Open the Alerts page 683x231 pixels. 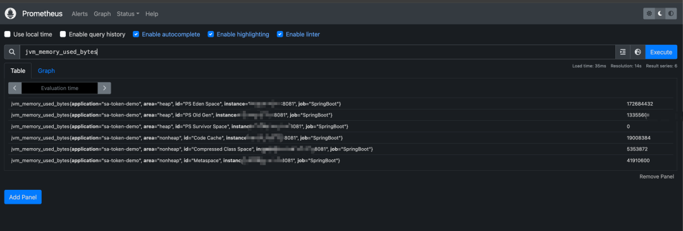80,14
